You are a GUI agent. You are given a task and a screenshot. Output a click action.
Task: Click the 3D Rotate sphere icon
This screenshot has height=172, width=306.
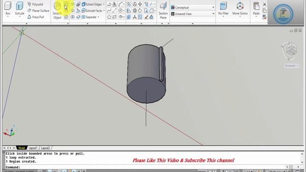(135, 11)
